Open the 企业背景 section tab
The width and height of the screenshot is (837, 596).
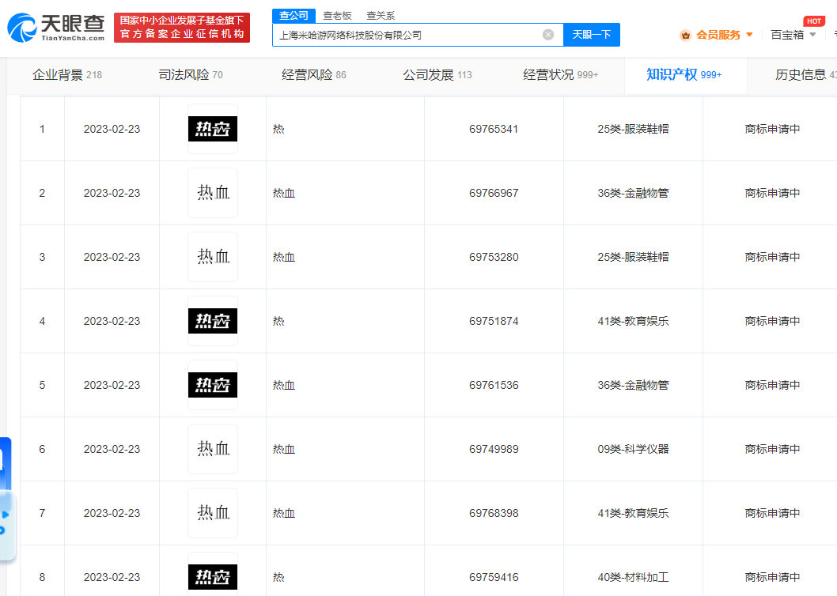point(66,75)
